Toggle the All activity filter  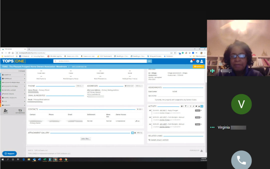click(x=202, y=106)
